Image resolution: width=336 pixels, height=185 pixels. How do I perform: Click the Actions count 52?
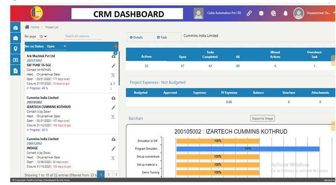146,66
